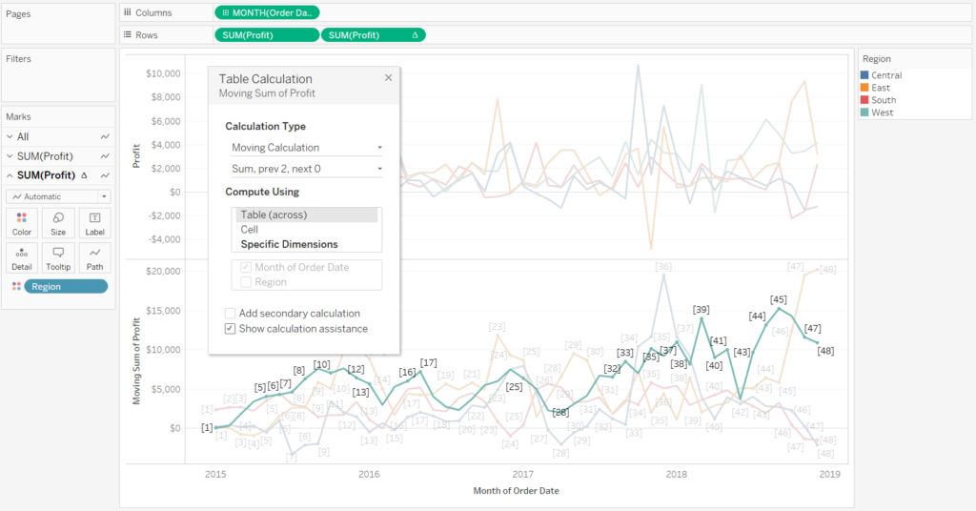Open the Path mark card
This screenshot has width=976, height=511.
(94, 257)
